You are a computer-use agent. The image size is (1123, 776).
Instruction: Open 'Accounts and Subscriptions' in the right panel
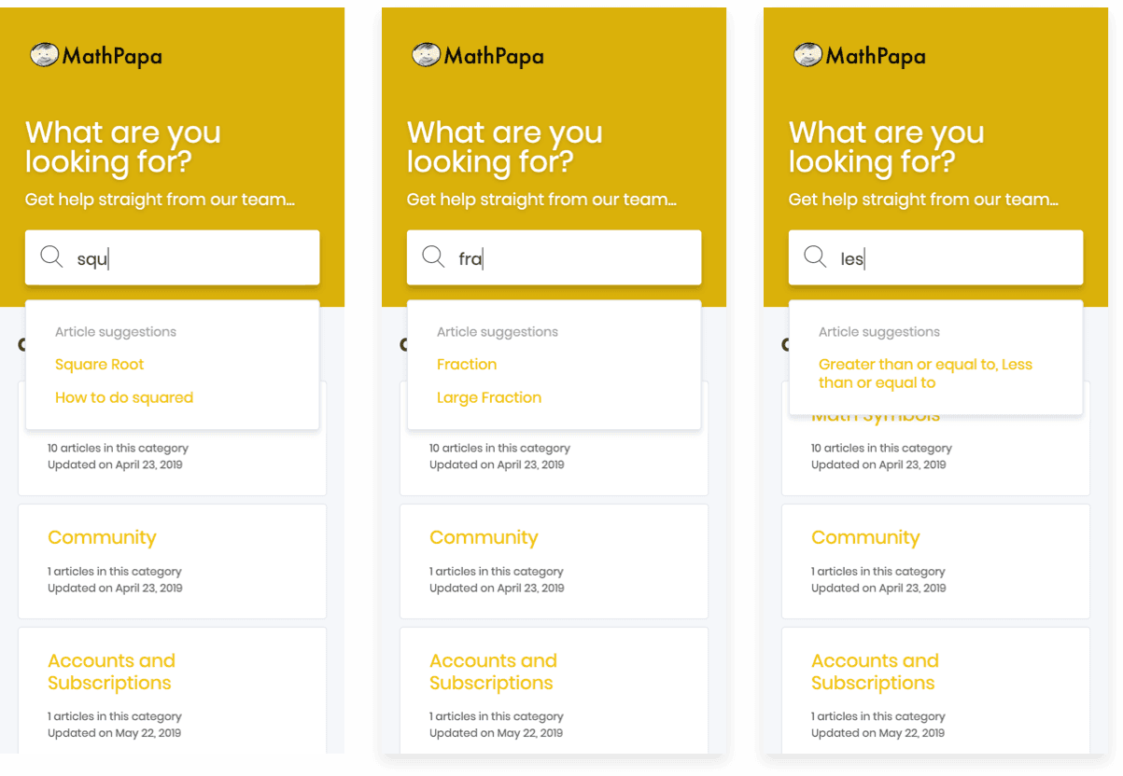(874, 671)
